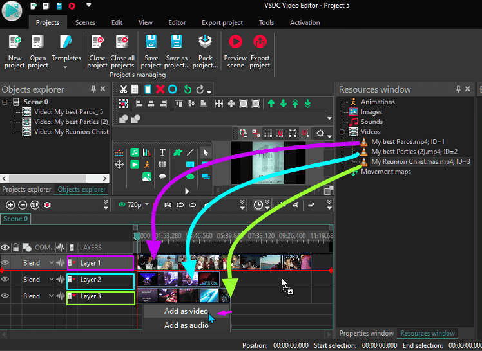The width and height of the screenshot is (482, 351).
Task: Select the pointer cursor tool
Action: (x=206, y=152)
